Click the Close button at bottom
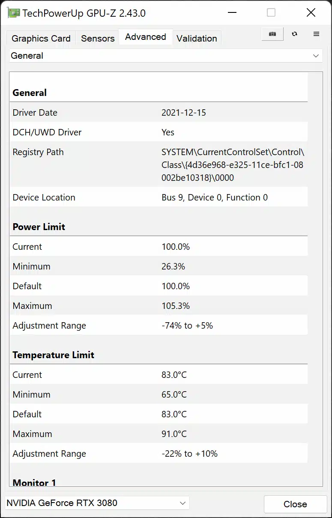Image resolution: width=332 pixels, height=518 pixels. tap(295, 504)
